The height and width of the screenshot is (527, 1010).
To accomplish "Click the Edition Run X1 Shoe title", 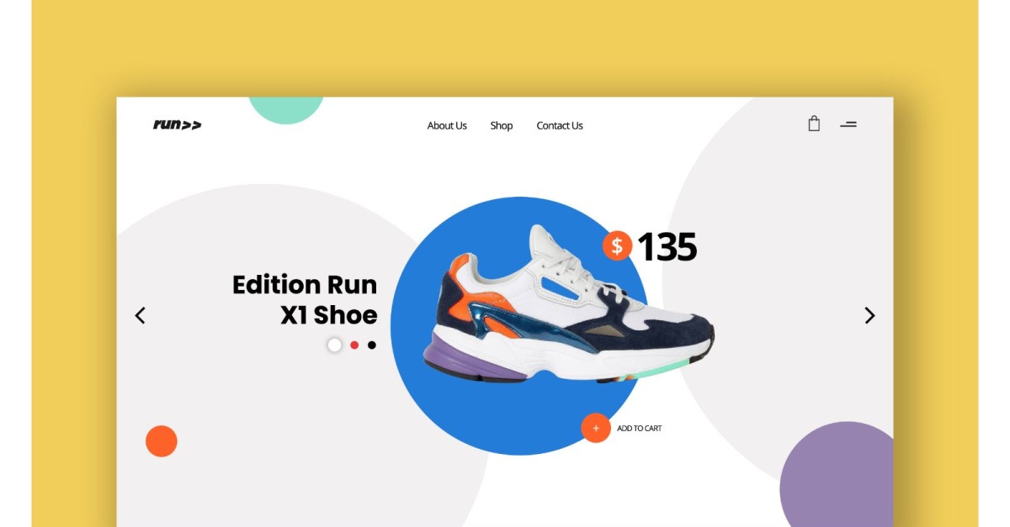I will [x=305, y=299].
